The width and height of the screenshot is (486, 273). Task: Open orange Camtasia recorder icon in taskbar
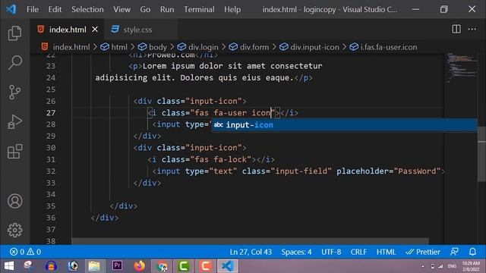[206, 266]
